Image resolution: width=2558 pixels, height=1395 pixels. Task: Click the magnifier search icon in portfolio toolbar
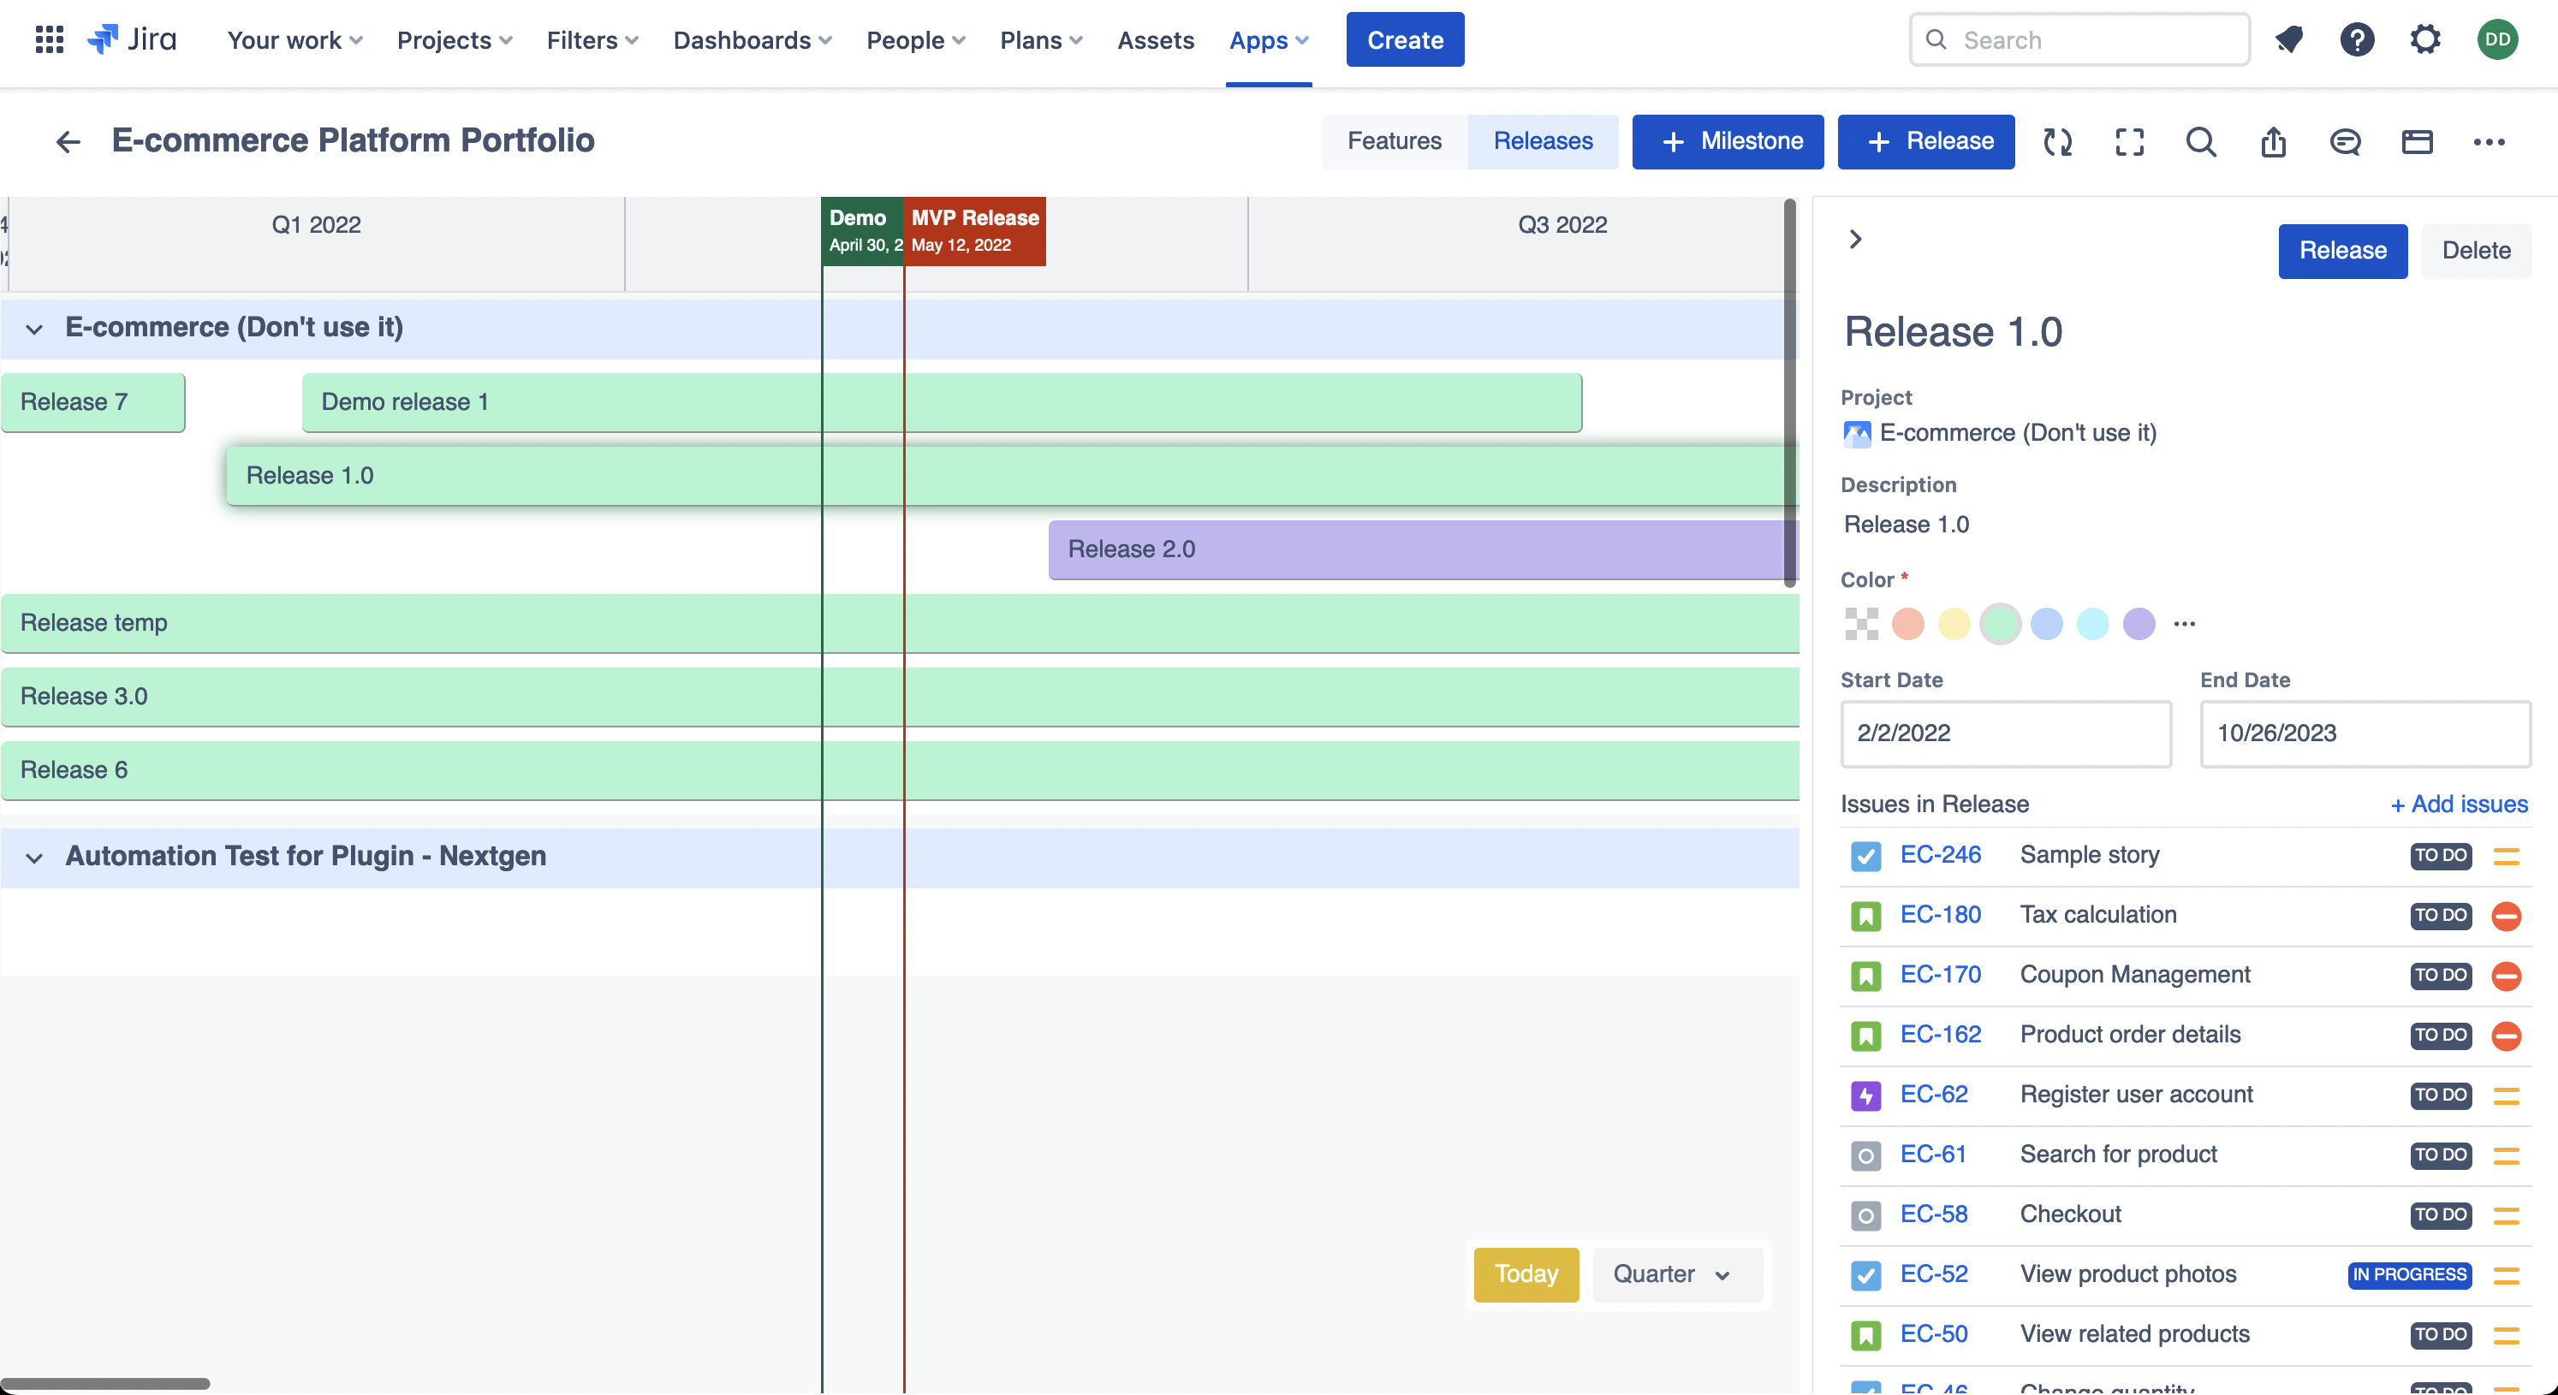2200,142
